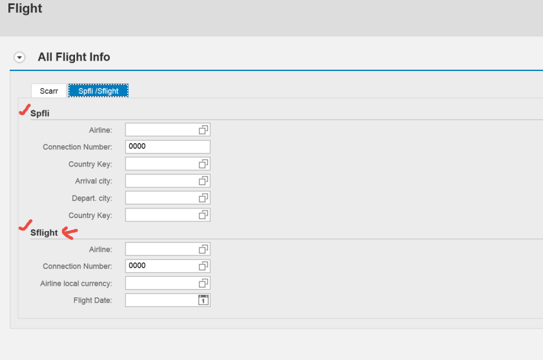The width and height of the screenshot is (543, 360).
Task: Click the Airline input under Sflight
Action: pos(161,249)
